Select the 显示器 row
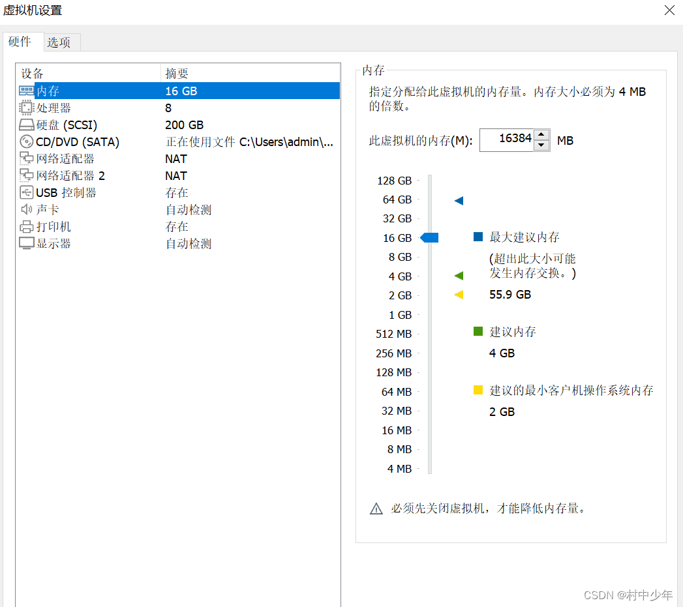Viewport: 683px width, 607px height. 177,244
